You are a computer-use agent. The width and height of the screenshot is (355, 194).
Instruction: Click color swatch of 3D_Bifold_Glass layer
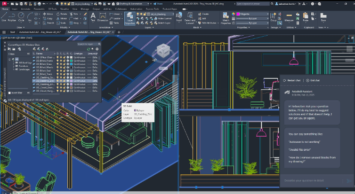71,64
